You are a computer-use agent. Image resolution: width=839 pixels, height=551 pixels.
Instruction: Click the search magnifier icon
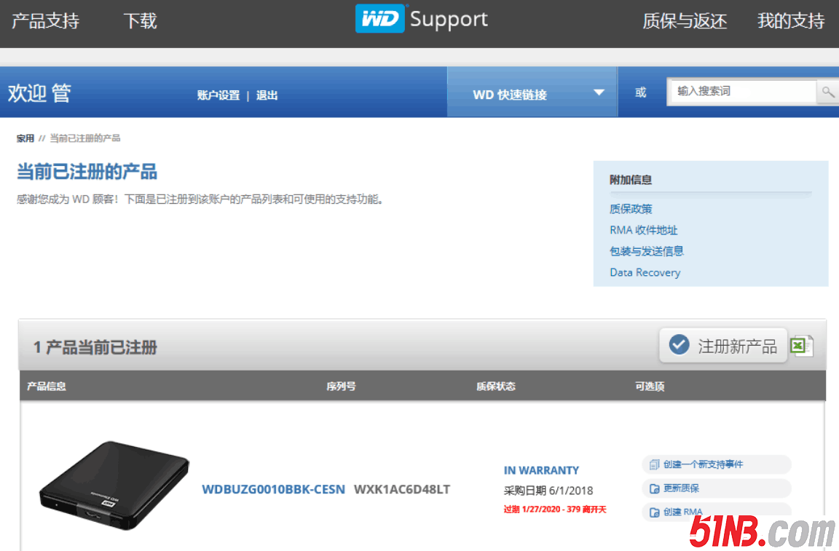pos(827,92)
